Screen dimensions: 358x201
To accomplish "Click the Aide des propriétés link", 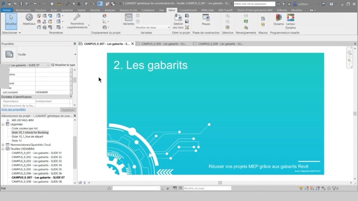I will tap(13, 109).
